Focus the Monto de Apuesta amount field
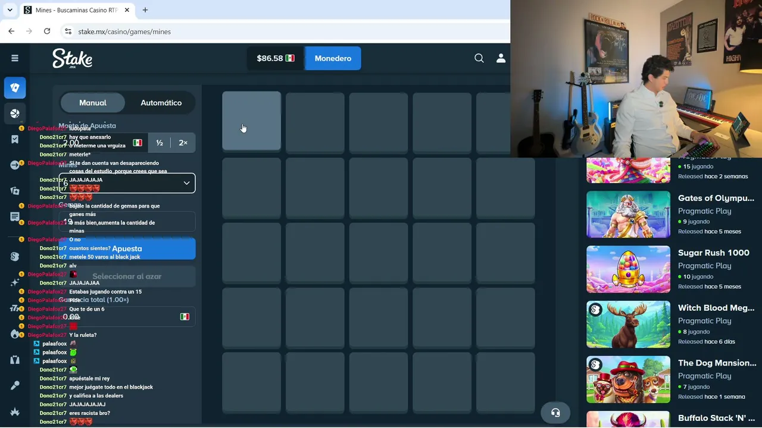The height and width of the screenshot is (428, 762). coord(103,143)
